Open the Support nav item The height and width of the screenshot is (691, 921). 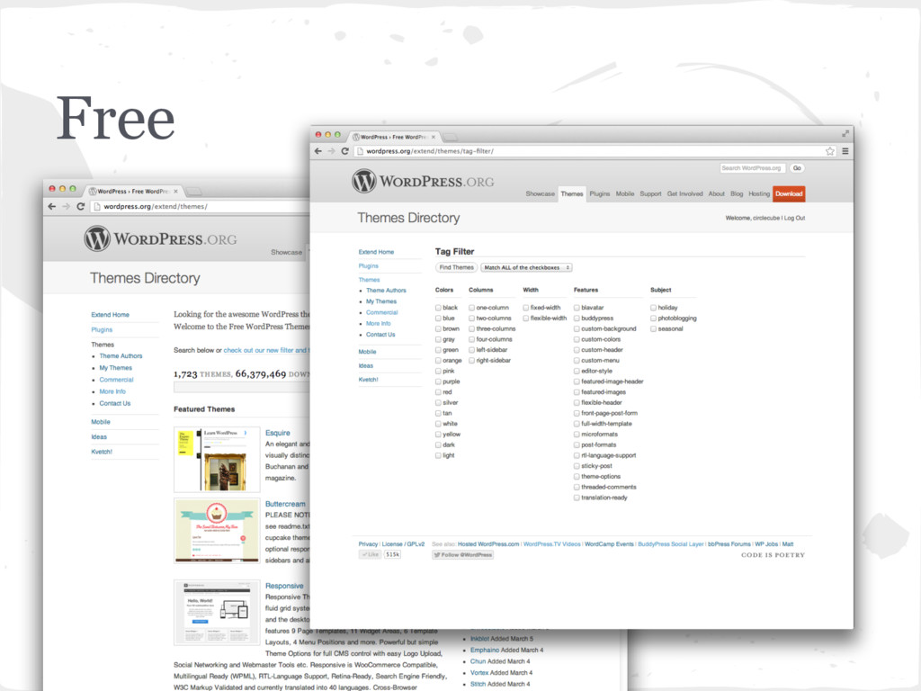(650, 193)
